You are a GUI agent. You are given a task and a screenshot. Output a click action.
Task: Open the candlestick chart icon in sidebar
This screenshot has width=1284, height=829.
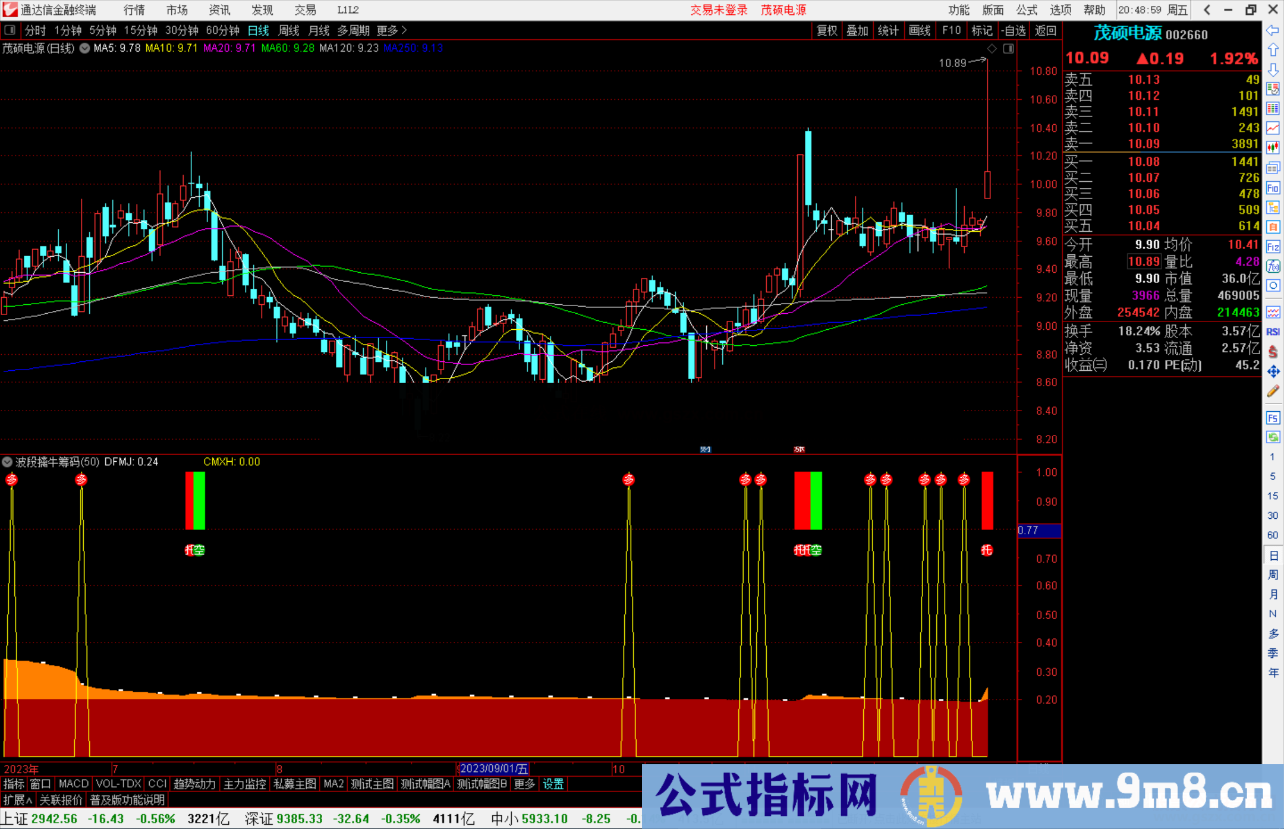click(x=1273, y=148)
